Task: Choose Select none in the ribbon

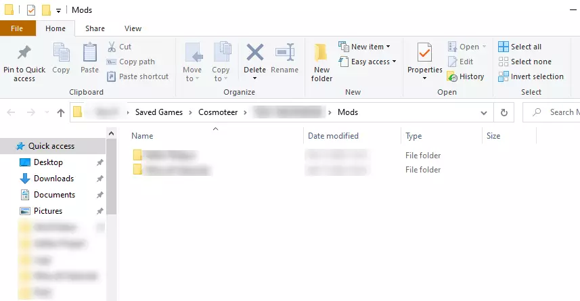Action: pos(525,62)
